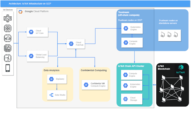
Task: Click the 'Trustream nodes on GCP' caption
Action: point(130,20)
